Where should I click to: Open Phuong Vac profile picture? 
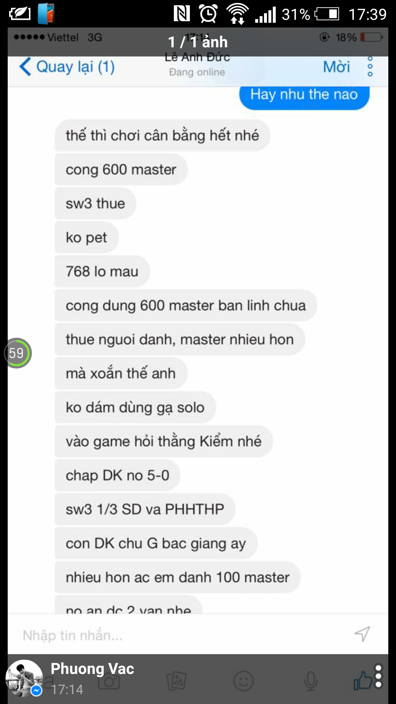tap(24, 678)
